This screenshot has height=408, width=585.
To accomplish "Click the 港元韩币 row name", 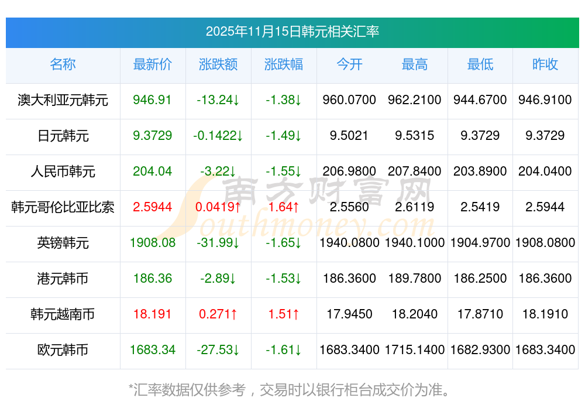I will [63, 279].
